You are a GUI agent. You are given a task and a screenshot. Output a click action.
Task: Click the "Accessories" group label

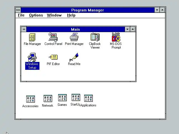(x=30, y=106)
